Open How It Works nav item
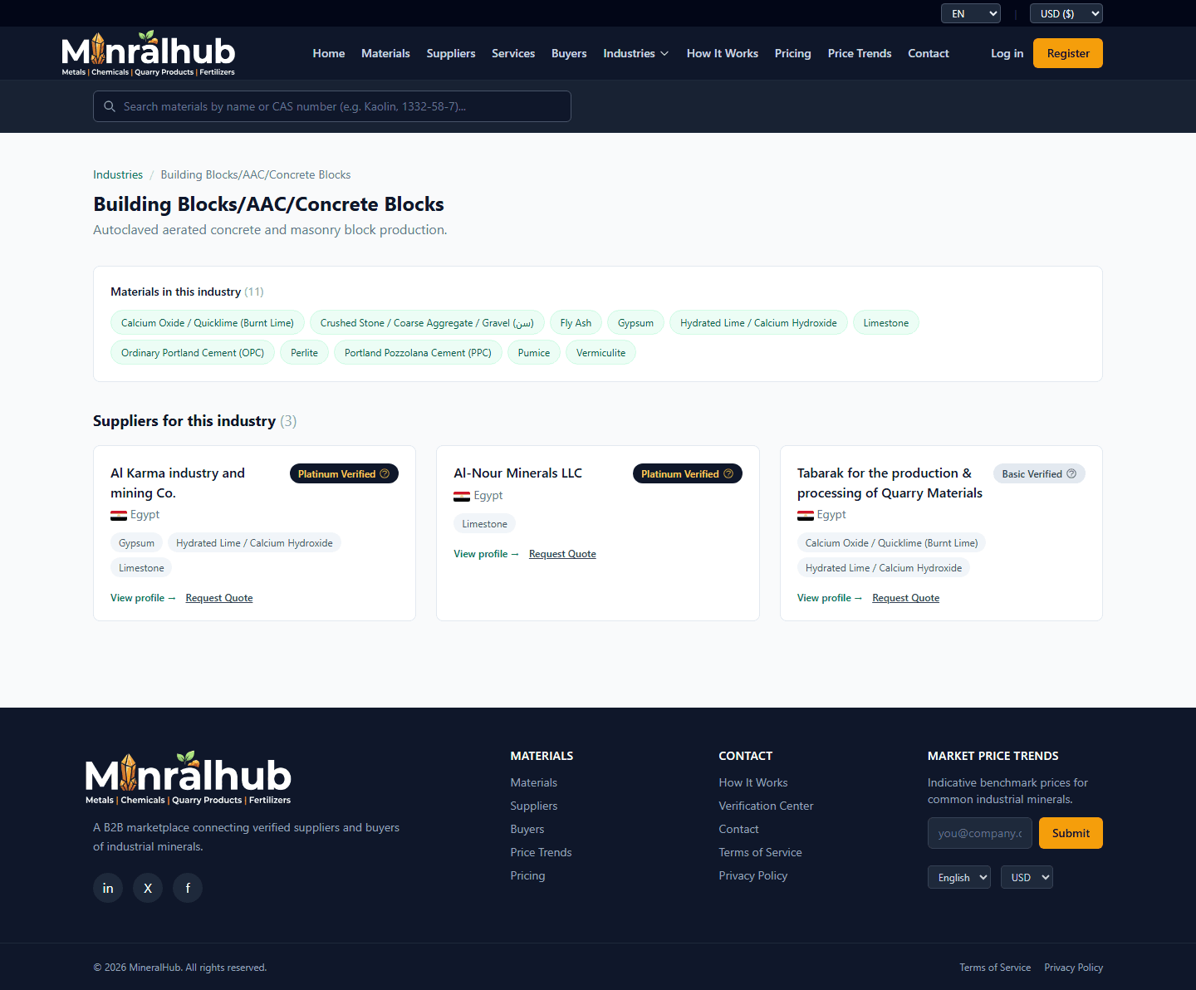Screen dimensions: 1196x990 (x=723, y=53)
